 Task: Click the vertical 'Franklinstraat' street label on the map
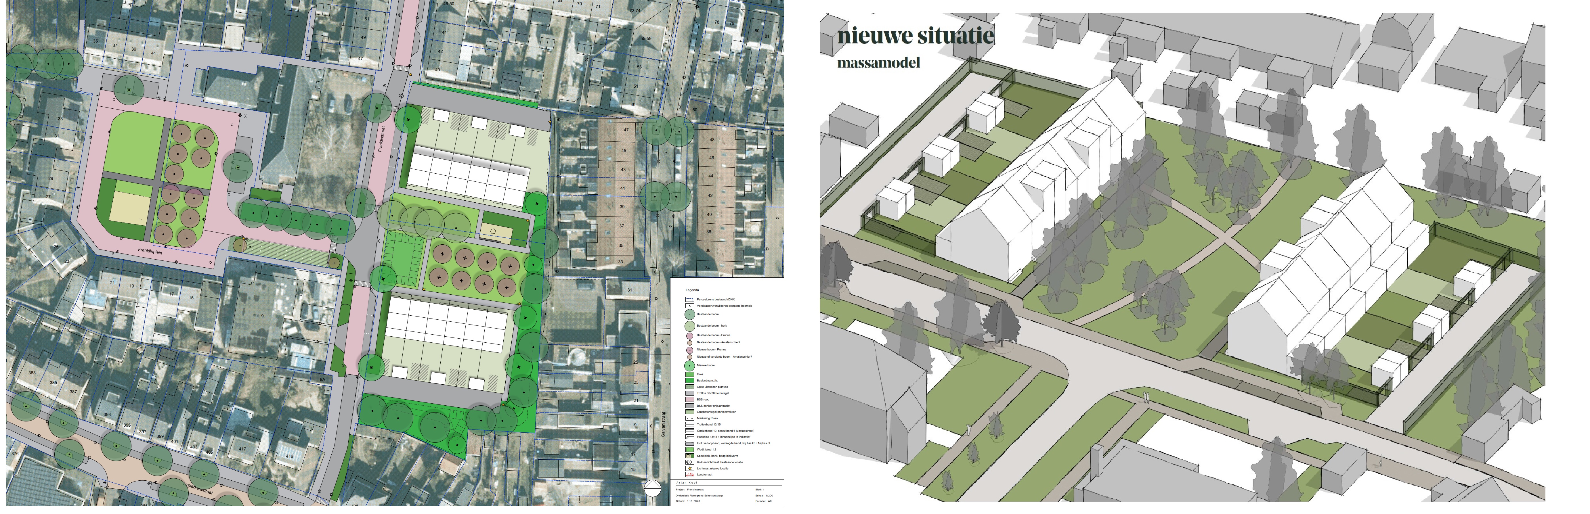click(381, 139)
